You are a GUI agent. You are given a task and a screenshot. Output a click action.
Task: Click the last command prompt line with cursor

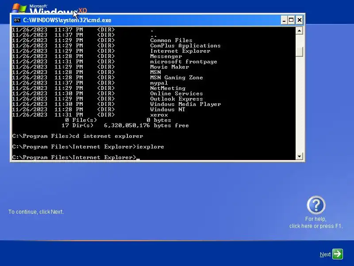[76, 157]
